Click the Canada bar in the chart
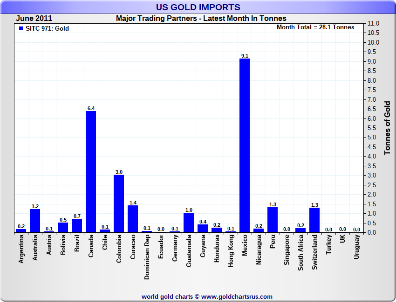Screen dimensions: 396x302 [91, 171]
